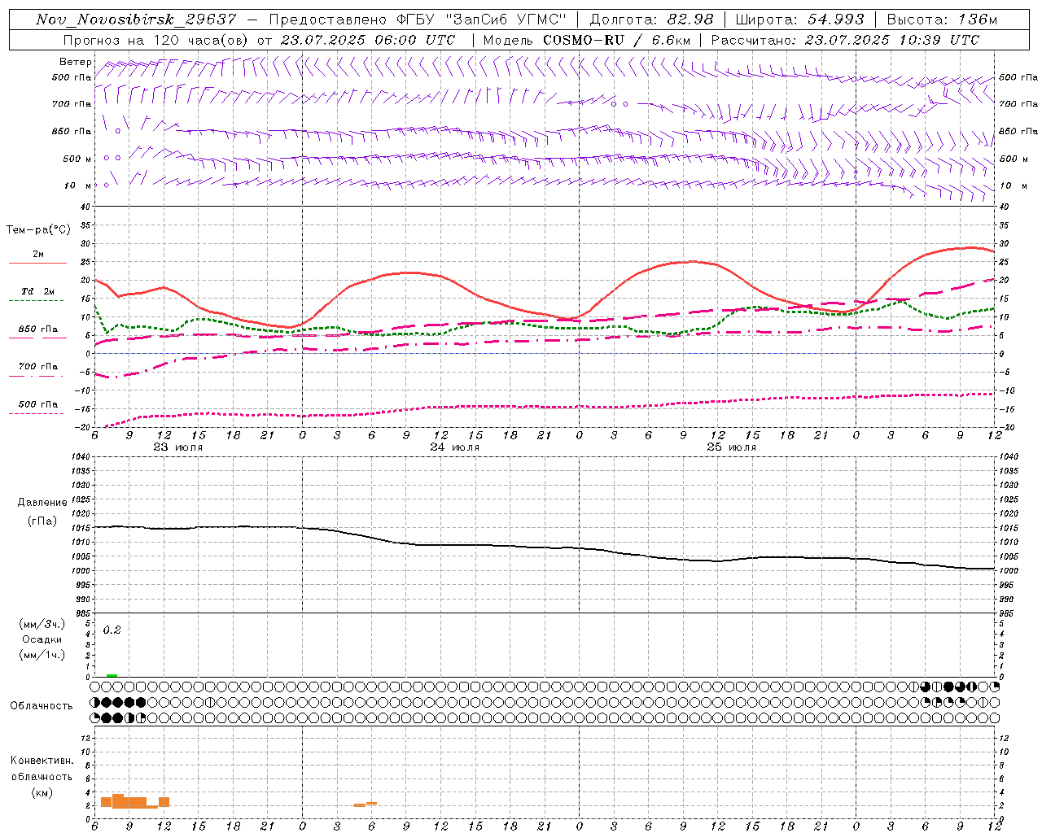Click the green precipitation bar
The width and height of the screenshot is (1042, 833).
[112, 675]
